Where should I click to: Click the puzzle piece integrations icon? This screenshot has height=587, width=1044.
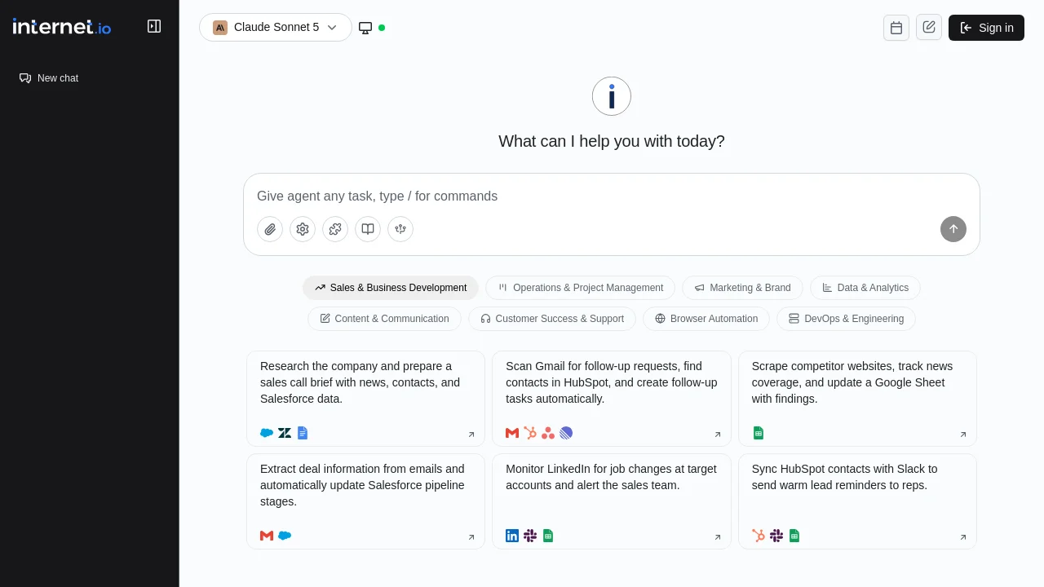[x=335, y=229]
